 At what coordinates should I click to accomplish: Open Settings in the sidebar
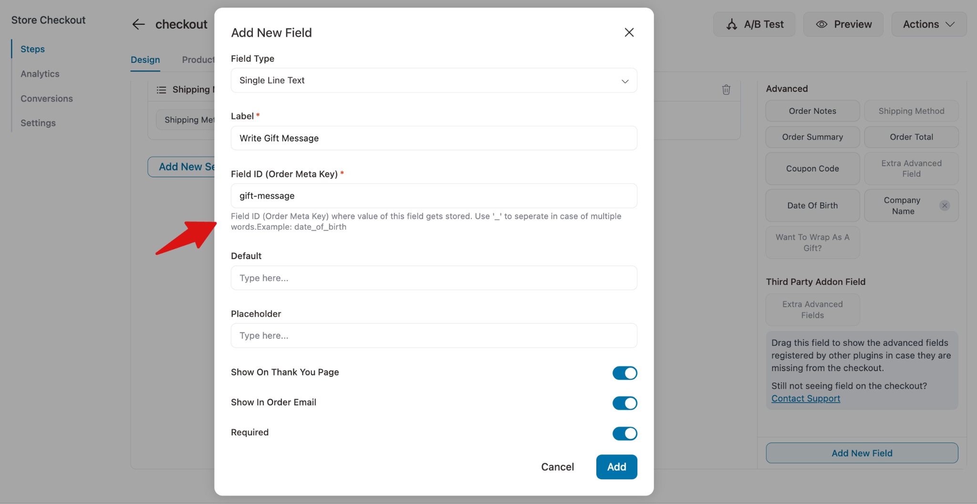pos(38,123)
